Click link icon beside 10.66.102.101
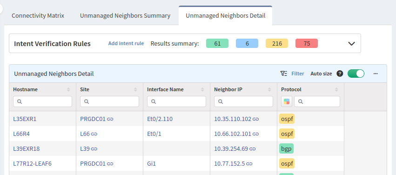The image size is (396, 175). point(255,134)
